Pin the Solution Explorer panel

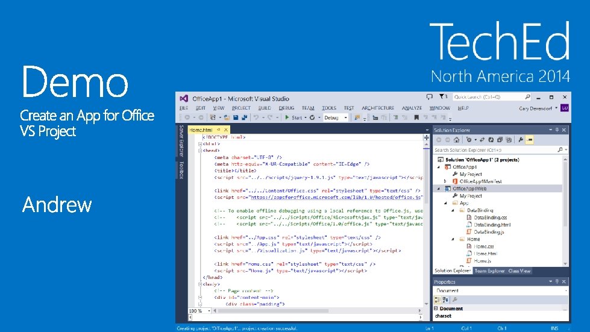click(557, 130)
